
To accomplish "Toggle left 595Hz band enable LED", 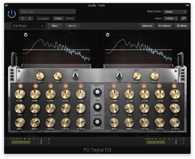I will [36, 86].
